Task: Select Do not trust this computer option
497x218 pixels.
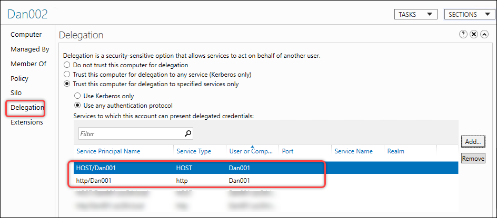Action: tap(67, 65)
